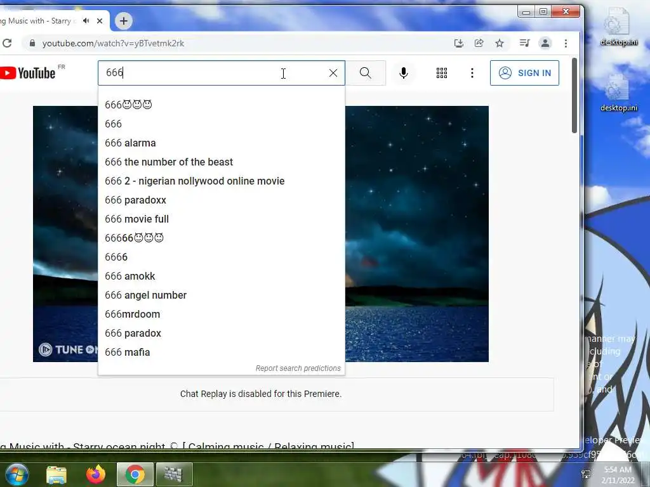
Task: Start voice search with microphone icon
Action: (403, 73)
